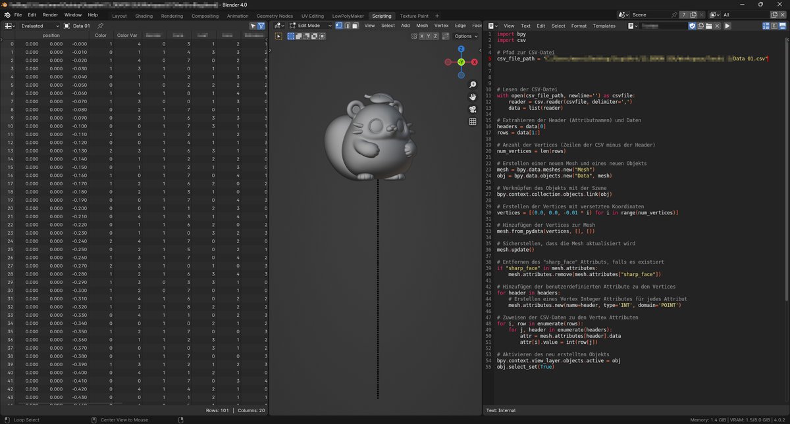Open the view layer browse dropdown
790x424 pixels.
tap(714, 14)
